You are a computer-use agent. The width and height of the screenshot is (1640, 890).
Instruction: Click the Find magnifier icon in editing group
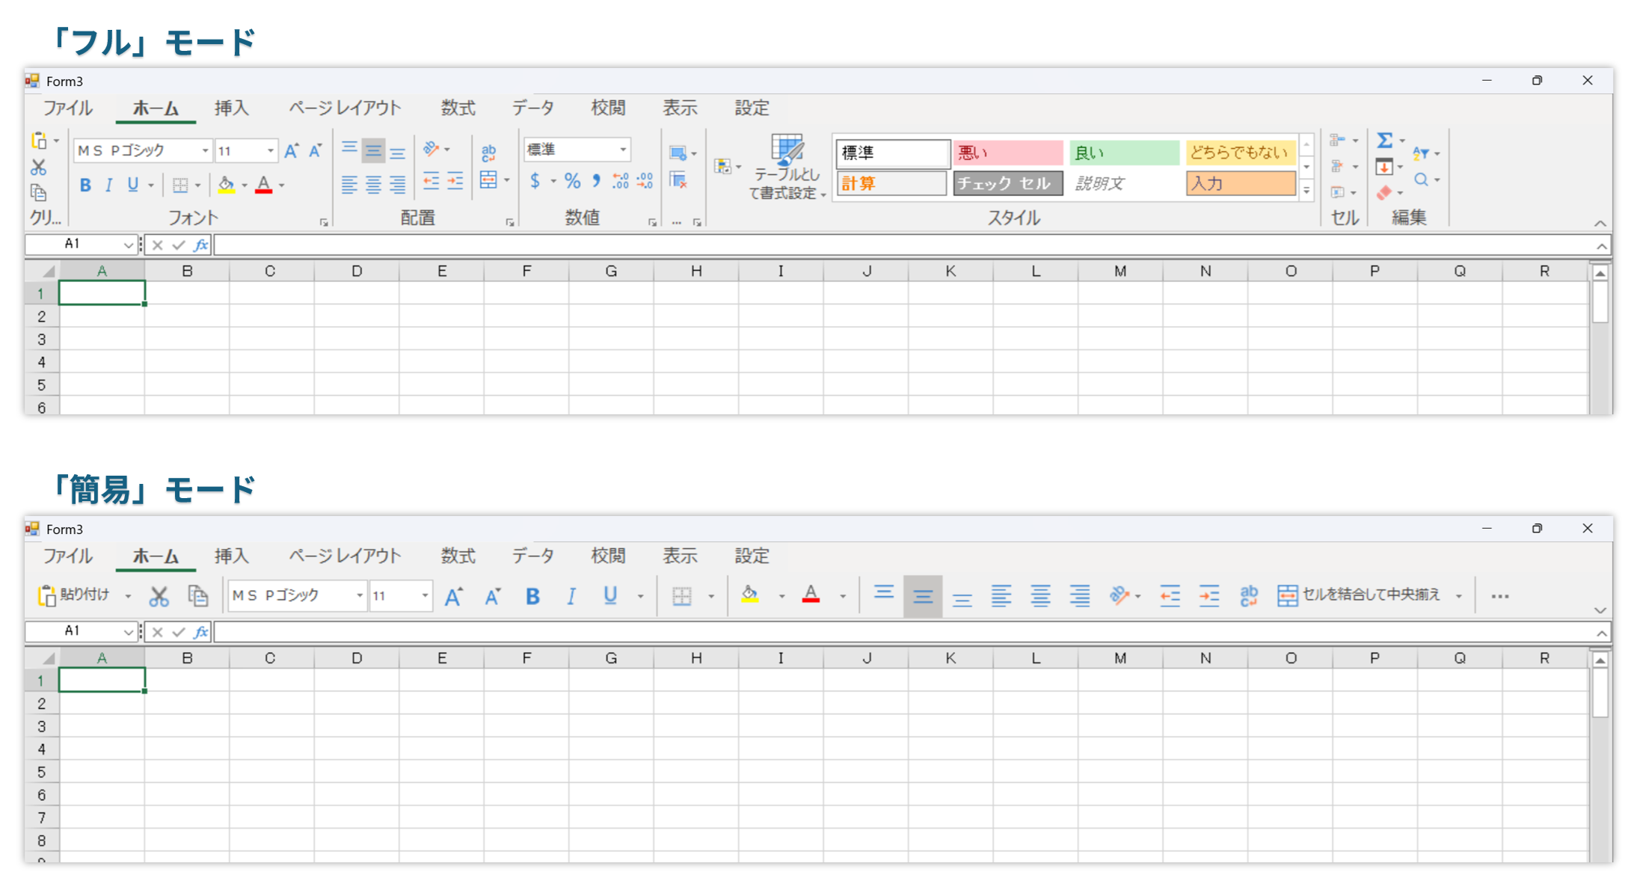point(1421,179)
